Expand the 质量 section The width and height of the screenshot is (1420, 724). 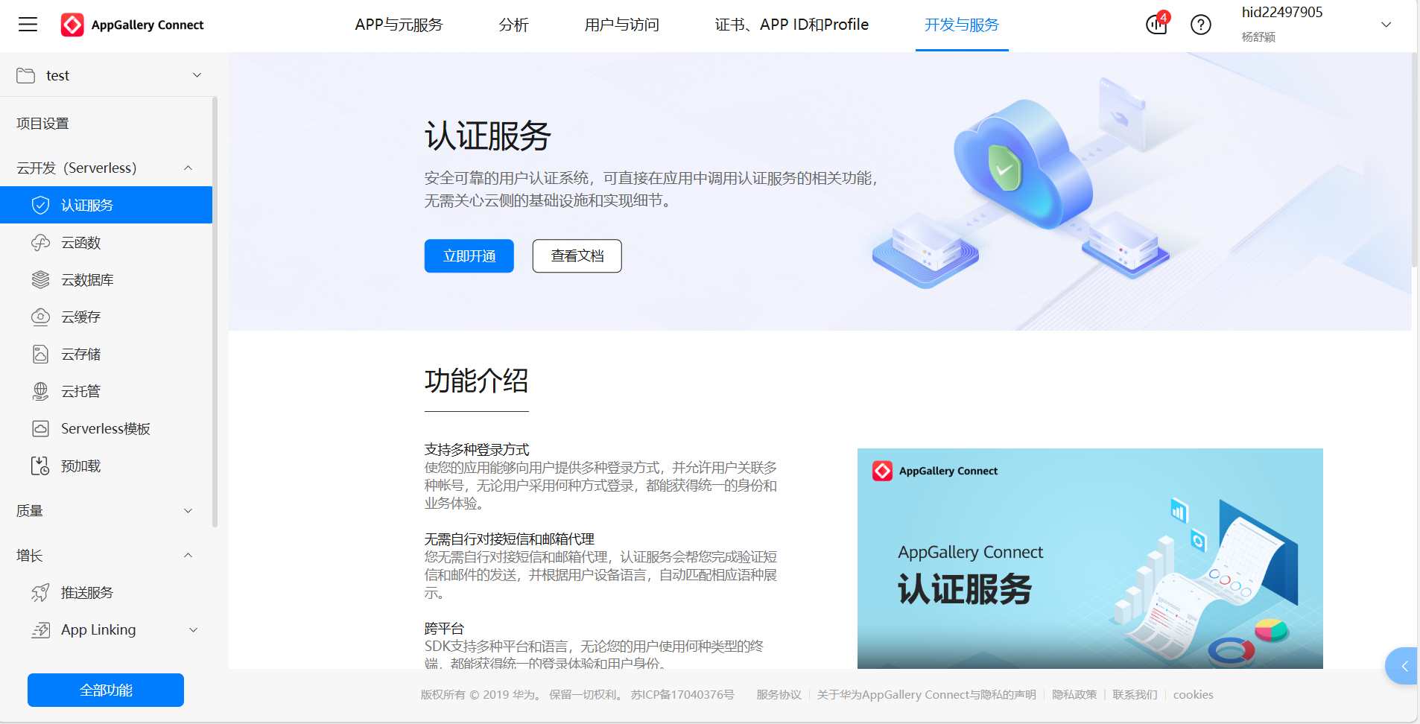[188, 511]
